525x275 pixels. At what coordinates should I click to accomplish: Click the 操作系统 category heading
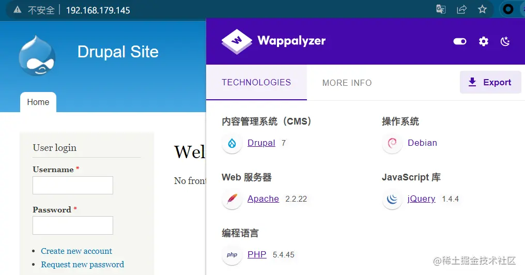coord(400,121)
